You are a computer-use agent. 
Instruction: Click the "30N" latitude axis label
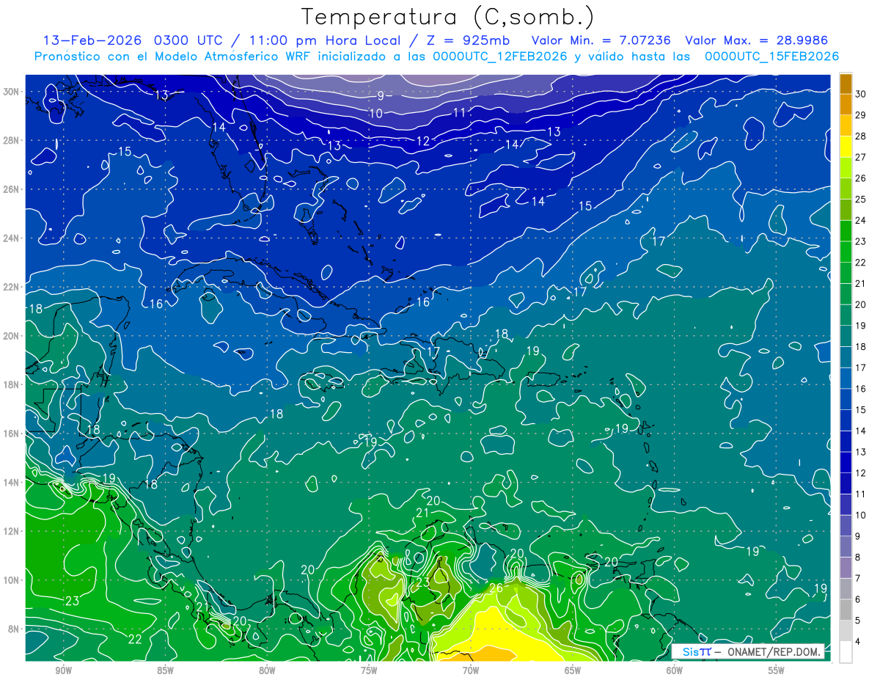pos(11,92)
